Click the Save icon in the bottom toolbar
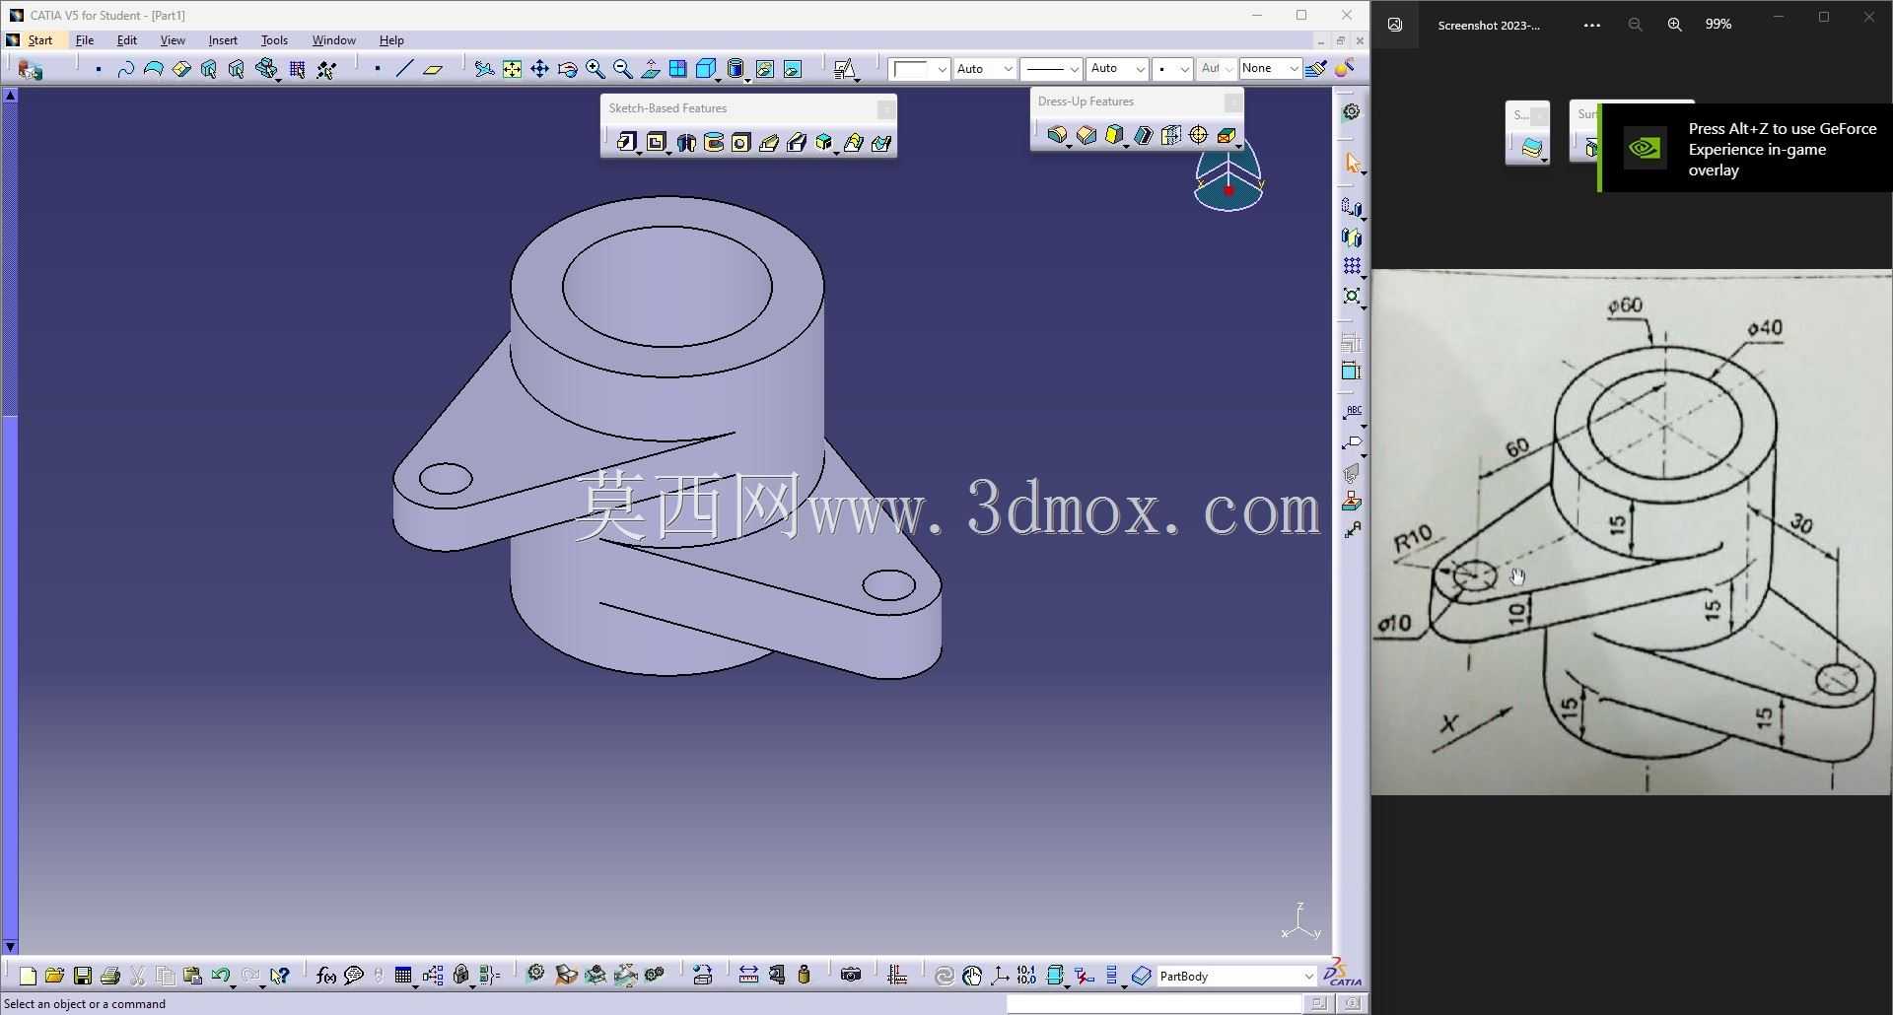The image size is (1893, 1015). pos(83,976)
